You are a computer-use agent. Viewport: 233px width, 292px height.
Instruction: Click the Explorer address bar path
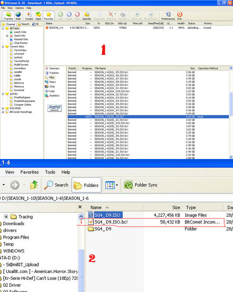[x=45, y=199]
